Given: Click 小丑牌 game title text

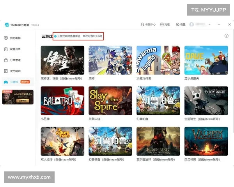Looking at the screenshot, I should (x=45, y=119).
